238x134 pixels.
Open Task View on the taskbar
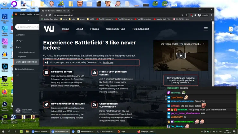click(x=15, y=132)
